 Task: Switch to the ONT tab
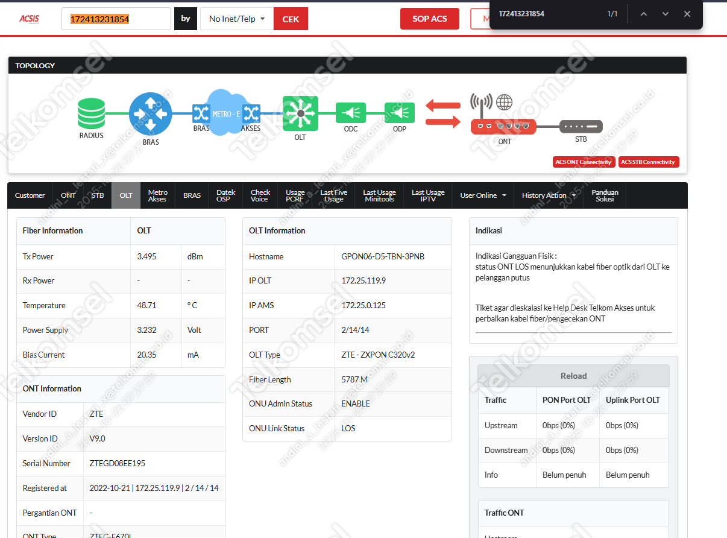(x=68, y=195)
